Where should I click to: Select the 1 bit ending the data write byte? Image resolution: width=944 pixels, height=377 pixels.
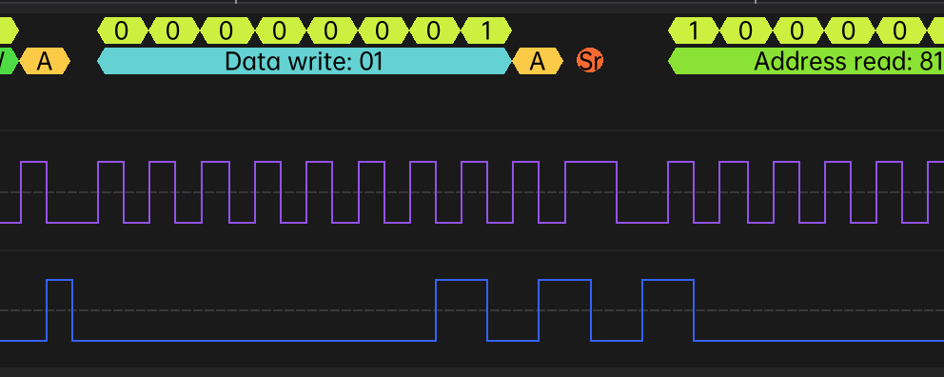[x=486, y=30]
